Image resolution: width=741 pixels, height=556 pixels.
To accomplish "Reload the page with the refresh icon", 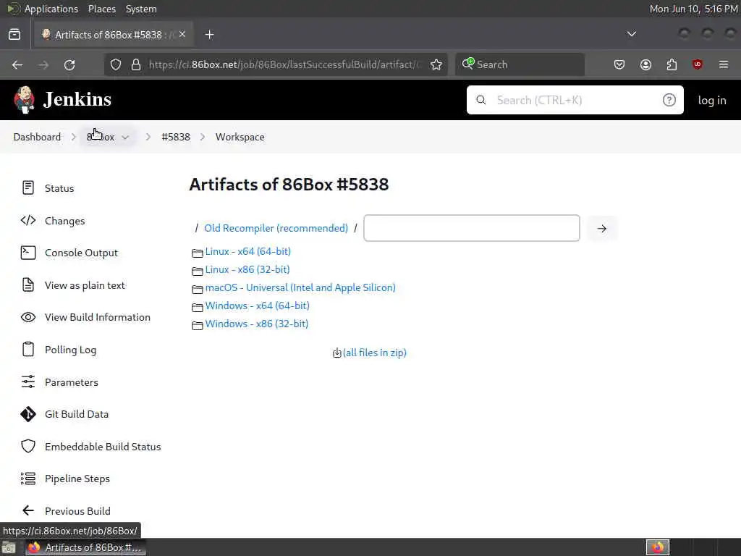I will click(x=69, y=64).
